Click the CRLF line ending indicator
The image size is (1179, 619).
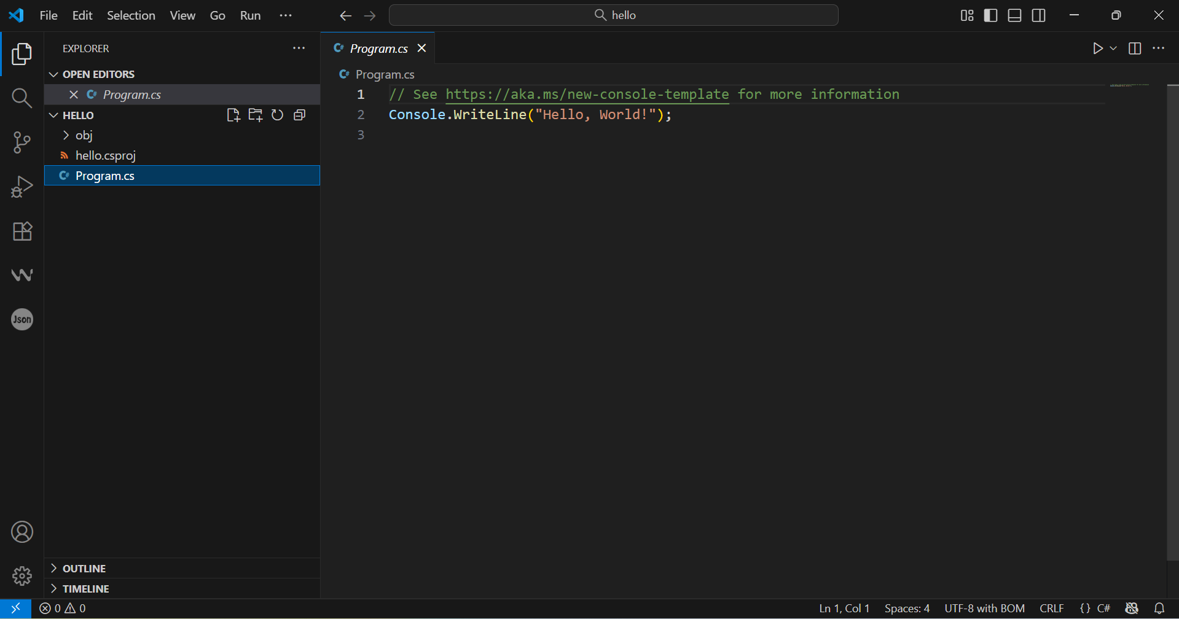1051,609
